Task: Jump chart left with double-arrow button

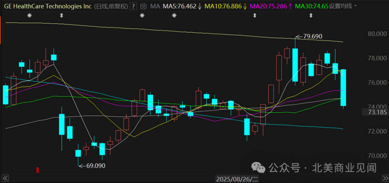Action: pos(6,178)
